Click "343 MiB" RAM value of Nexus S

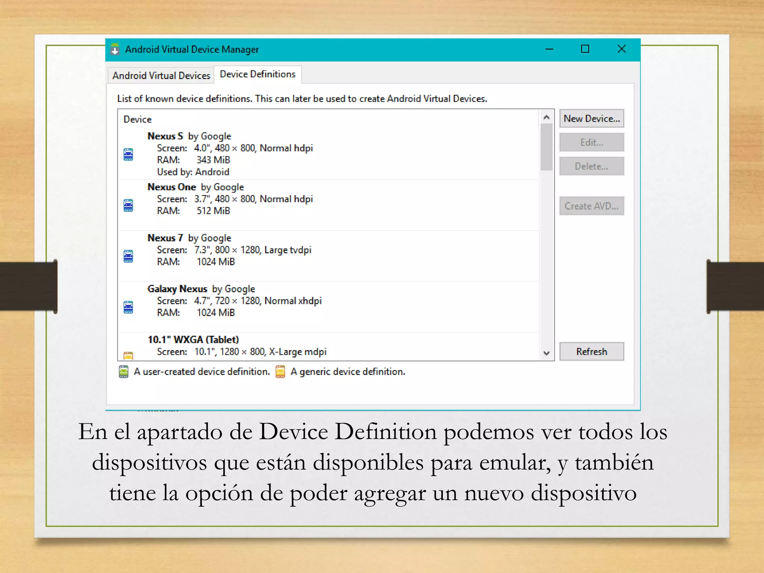coord(213,160)
